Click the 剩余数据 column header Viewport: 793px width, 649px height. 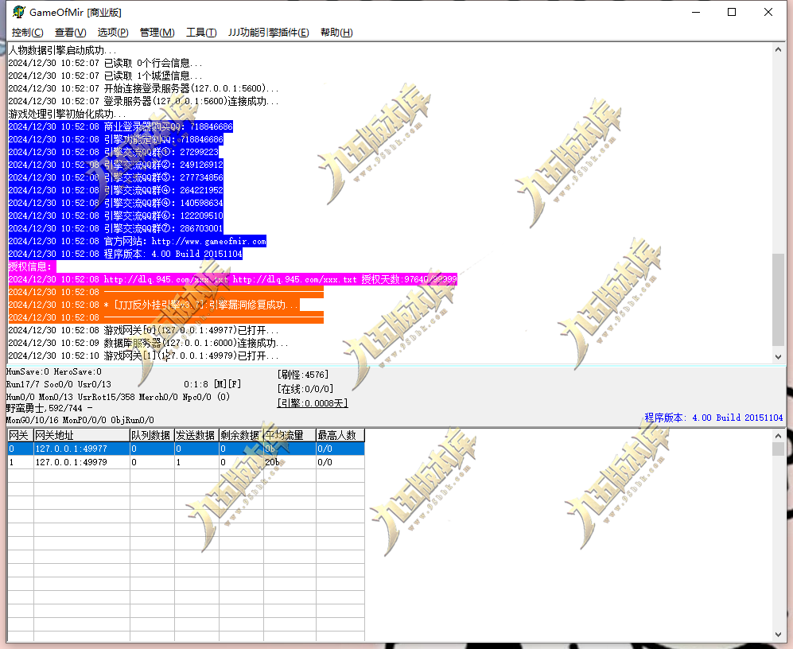pos(241,435)
